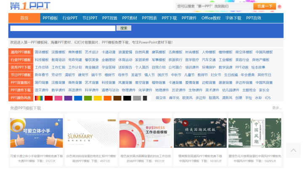Click the 通用PPT模板 category label
This screenshot has width=303, height=171.
point(21,52)
